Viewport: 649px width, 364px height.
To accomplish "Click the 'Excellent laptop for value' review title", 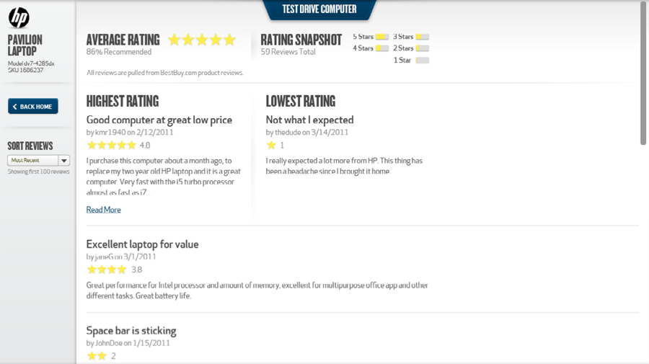I will click(x=142, y=244).
